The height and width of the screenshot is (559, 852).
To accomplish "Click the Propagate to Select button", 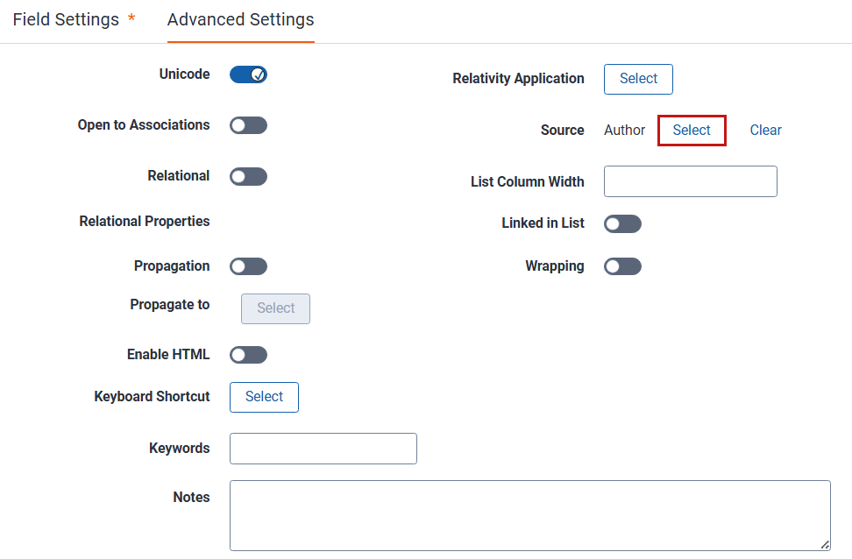I will [x=275, y=308].
